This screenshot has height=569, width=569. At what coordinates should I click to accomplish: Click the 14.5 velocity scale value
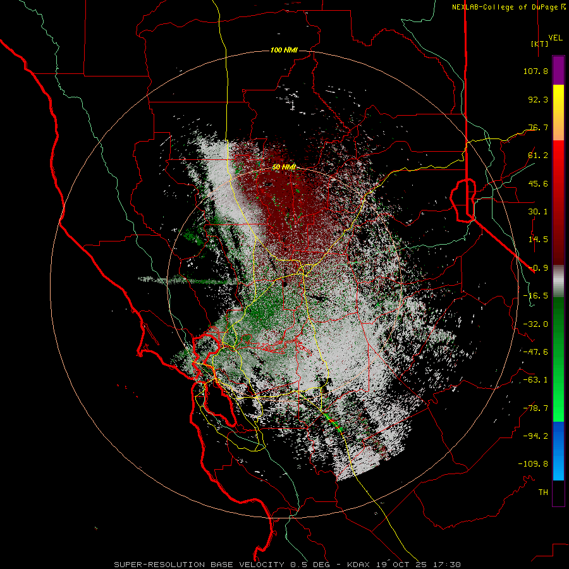[x=538, y=240]
